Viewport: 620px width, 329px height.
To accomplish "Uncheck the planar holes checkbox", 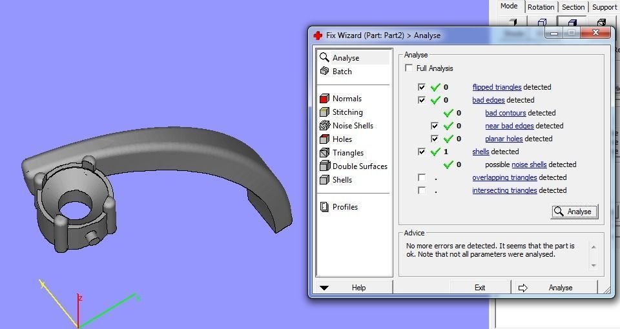I will (435, 139).
